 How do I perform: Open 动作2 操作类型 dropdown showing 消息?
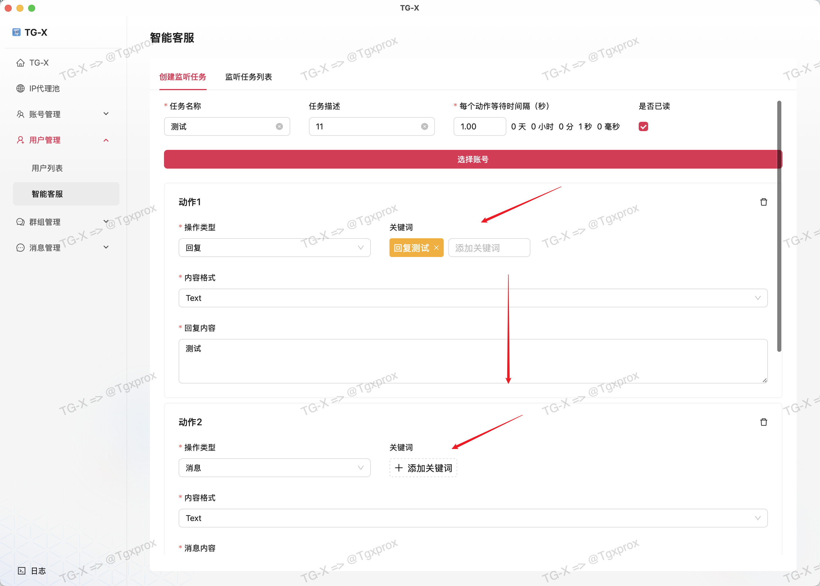tap(274, 468)
